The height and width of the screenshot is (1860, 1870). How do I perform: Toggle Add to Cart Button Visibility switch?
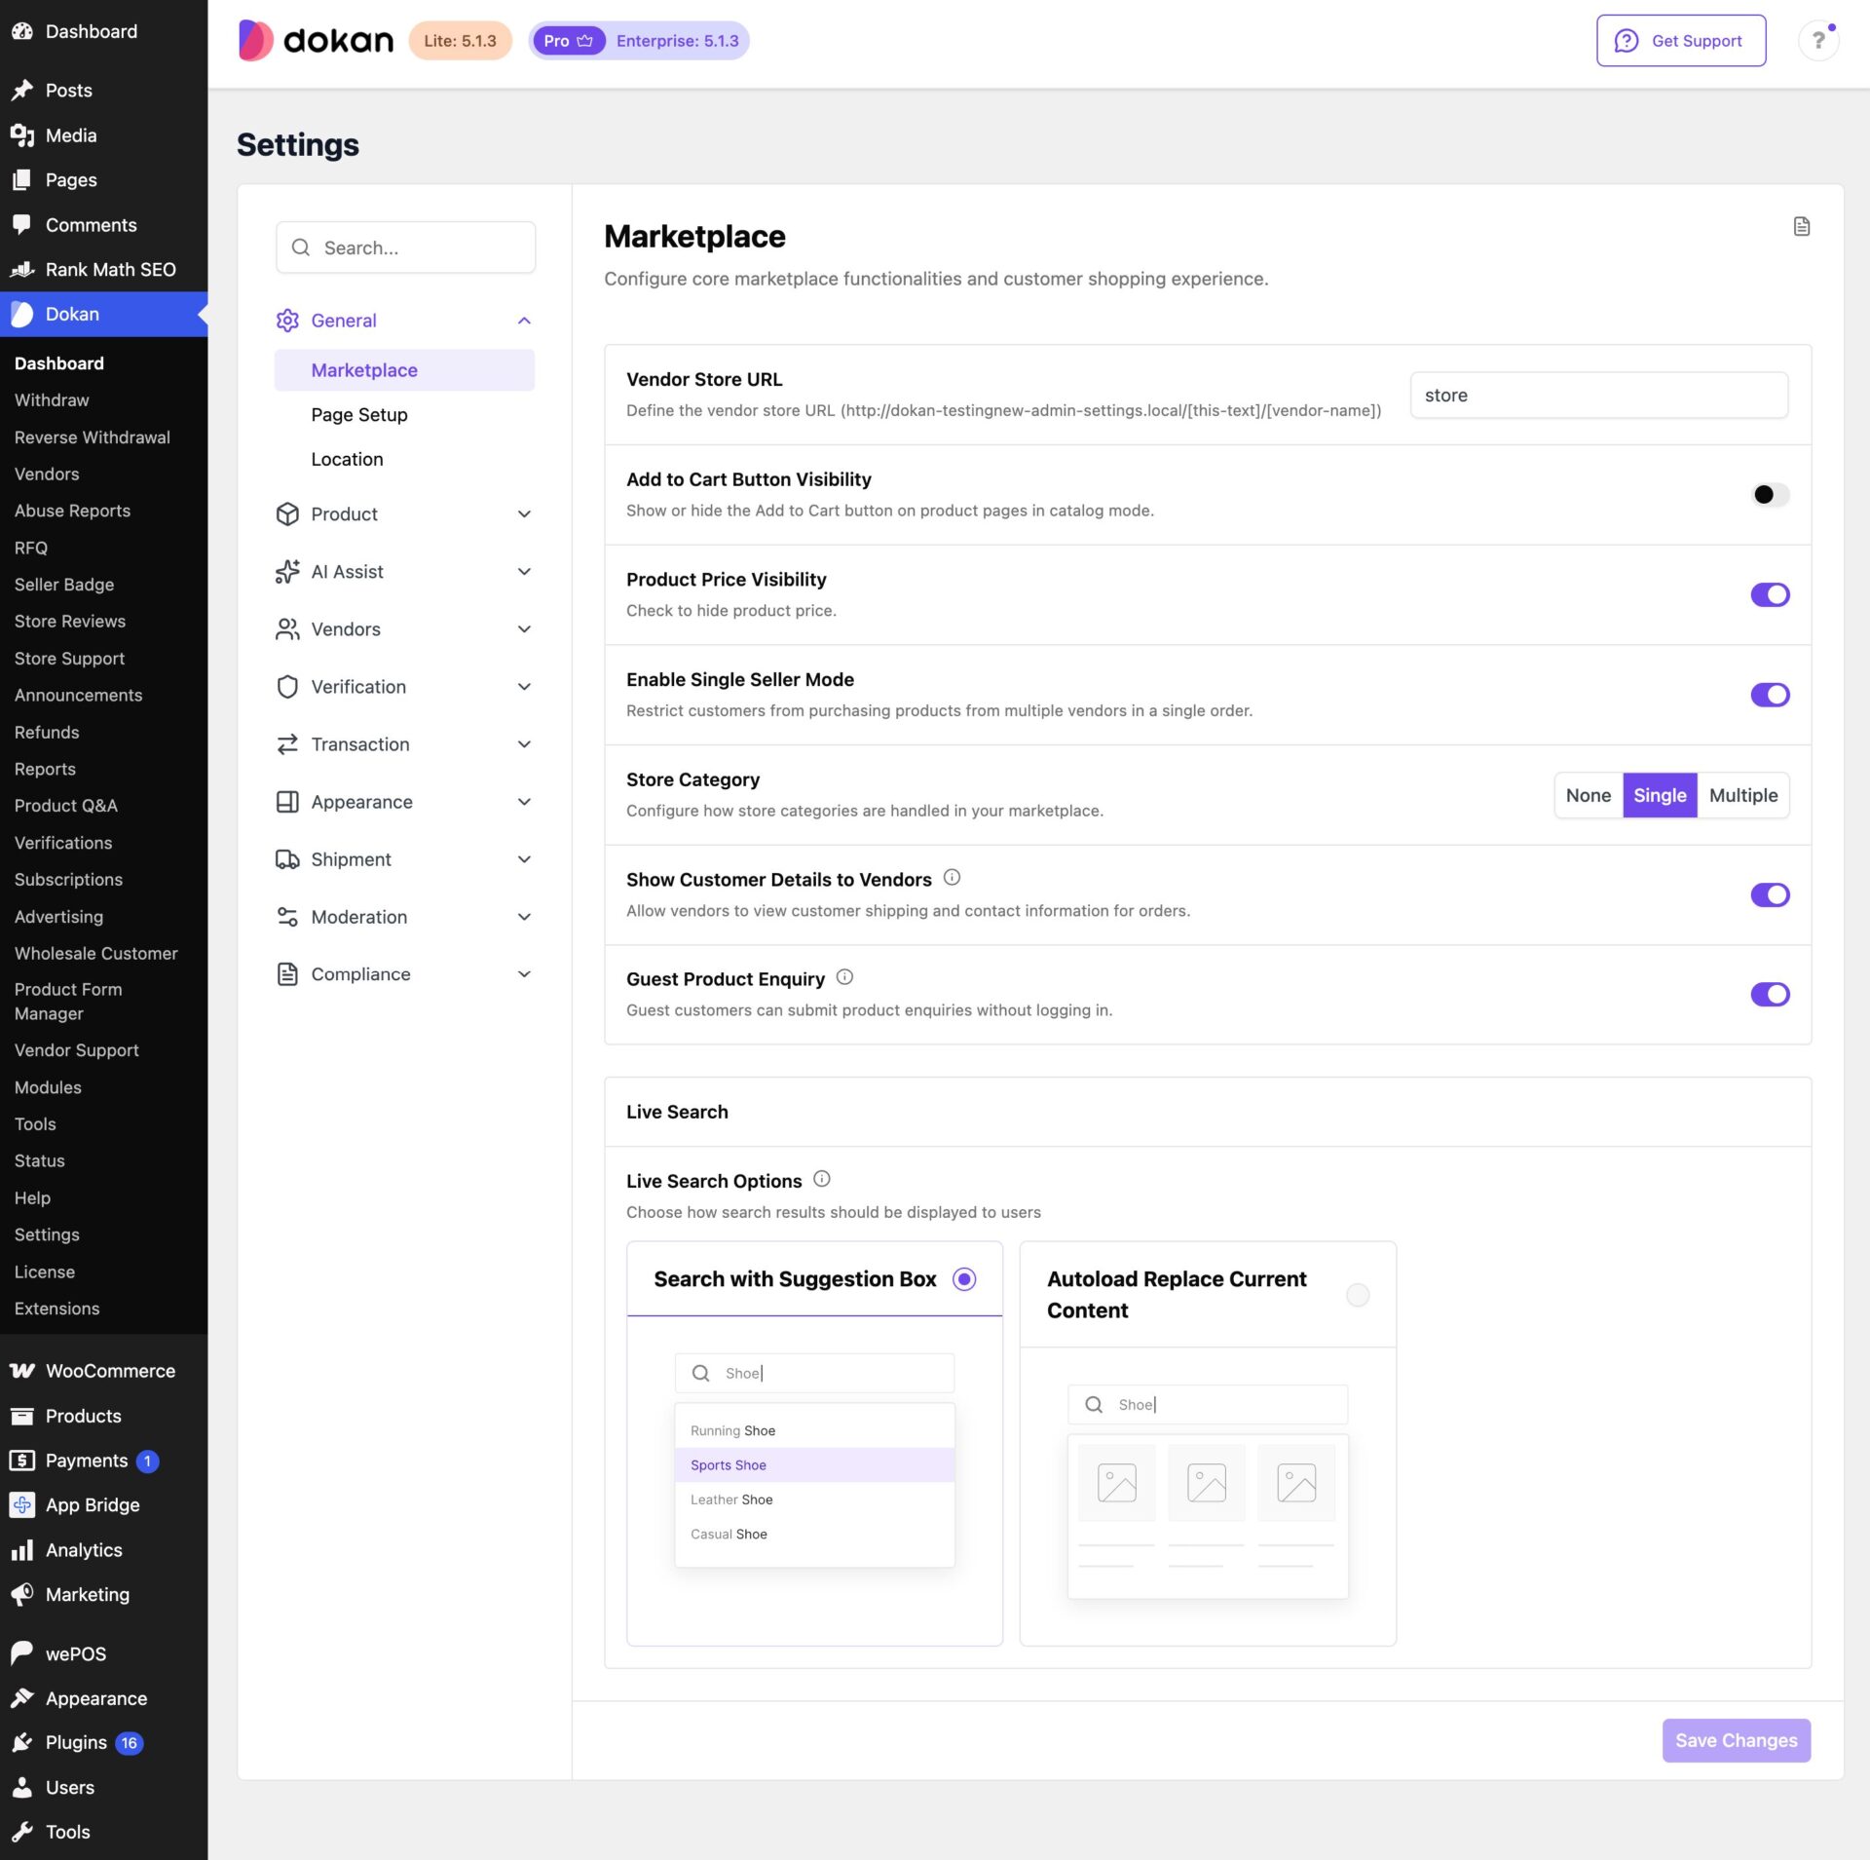click(1770, 495)
